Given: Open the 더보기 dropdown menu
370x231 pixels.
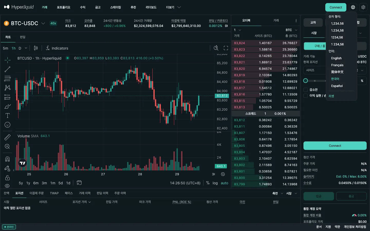Looking at the screenshot, I should (x=173, y=7).
